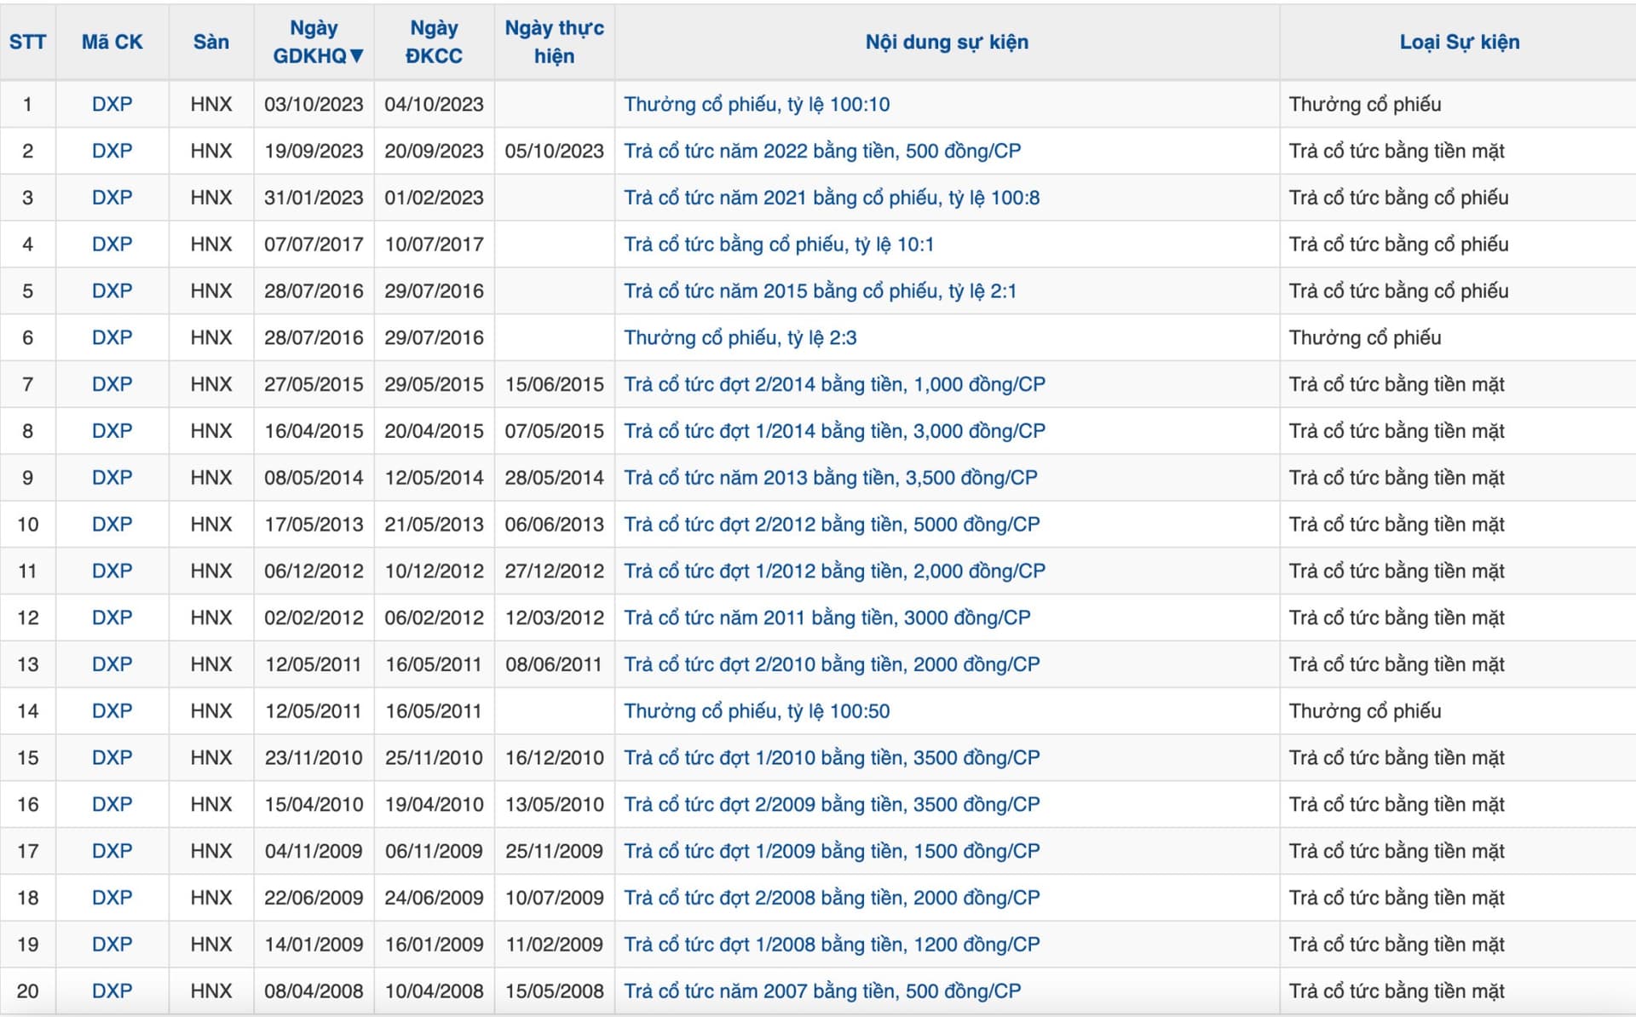Open 2013 dividend 3,500 đồng/CP event link

coord(830,478)
